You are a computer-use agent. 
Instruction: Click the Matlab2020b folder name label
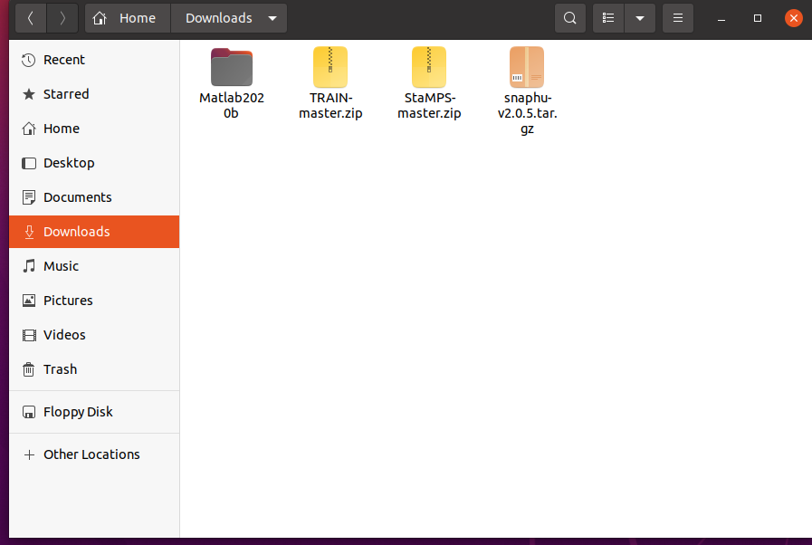point(232,105)
